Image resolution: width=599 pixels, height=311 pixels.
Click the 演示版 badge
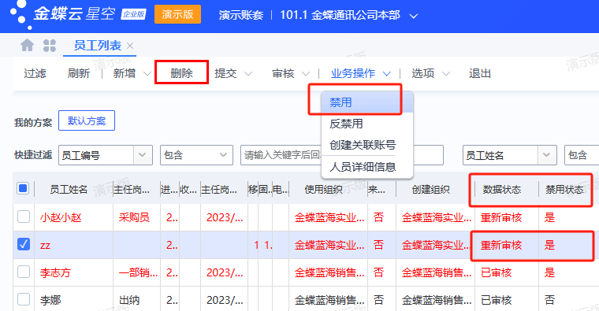point(177,14)
